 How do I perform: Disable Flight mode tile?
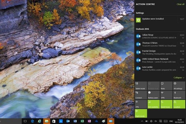pos(141,113)
